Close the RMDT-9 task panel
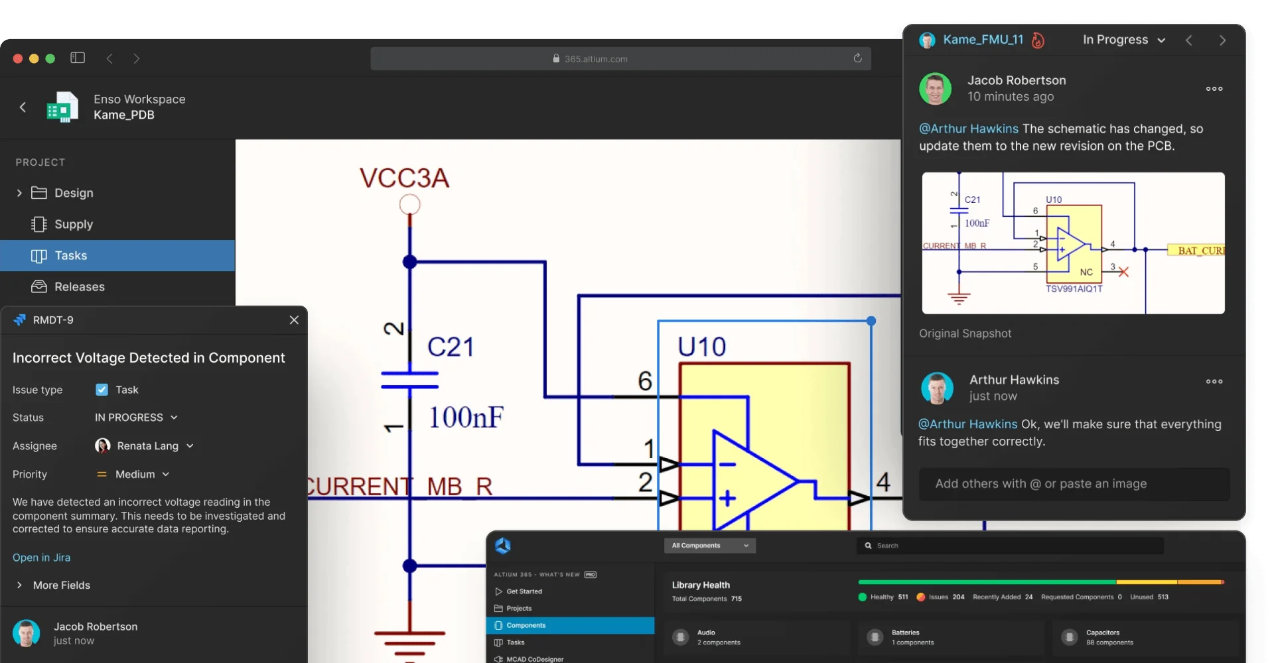This screenshot has height=663, width=1274. point(294,320)
